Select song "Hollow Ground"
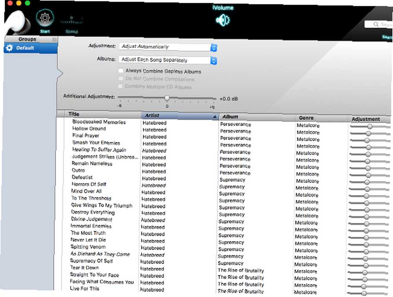393x297 pixels. 89,129
